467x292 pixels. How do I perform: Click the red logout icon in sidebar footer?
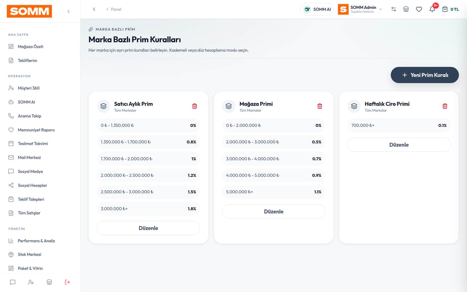(67, 282)
